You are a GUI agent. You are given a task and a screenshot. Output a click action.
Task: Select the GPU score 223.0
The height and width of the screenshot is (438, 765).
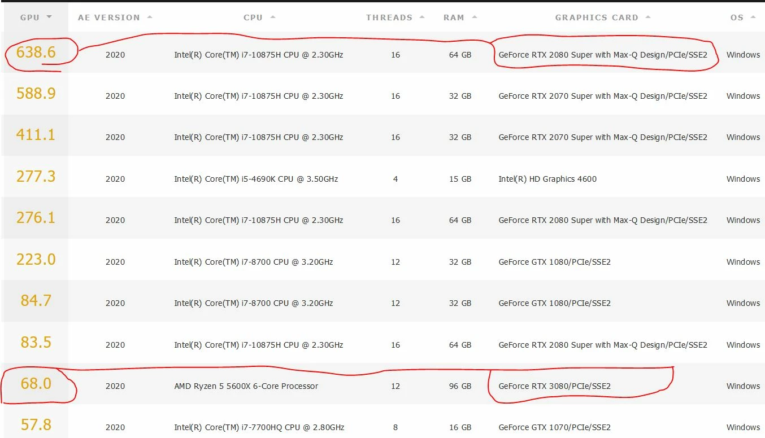tap(36, 259)
